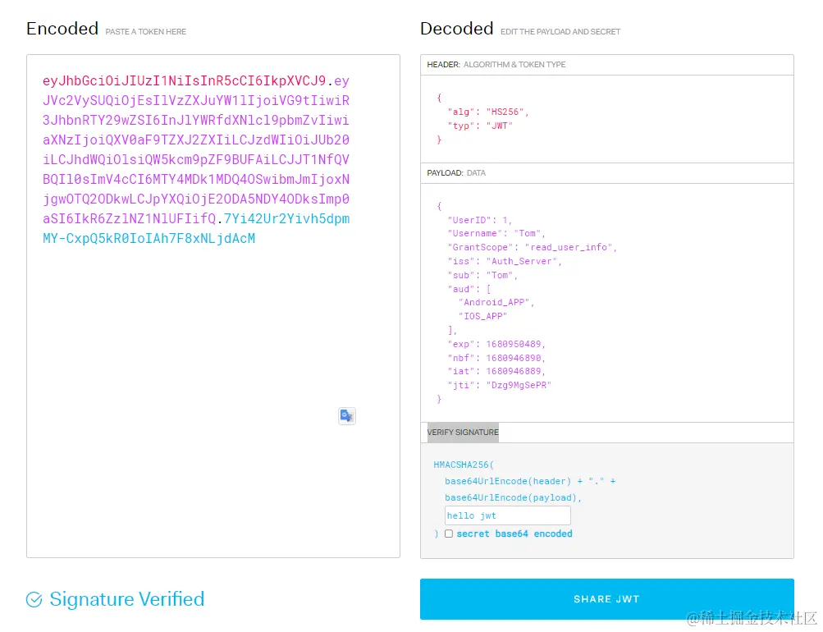Click the Signature Verified checkmark icon

click(34, 599)
